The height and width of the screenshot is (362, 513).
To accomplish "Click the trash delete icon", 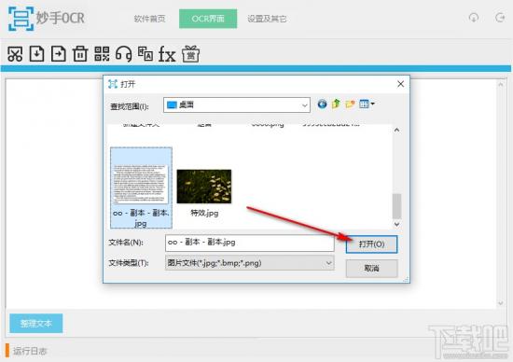I will (x=80, y=54).
